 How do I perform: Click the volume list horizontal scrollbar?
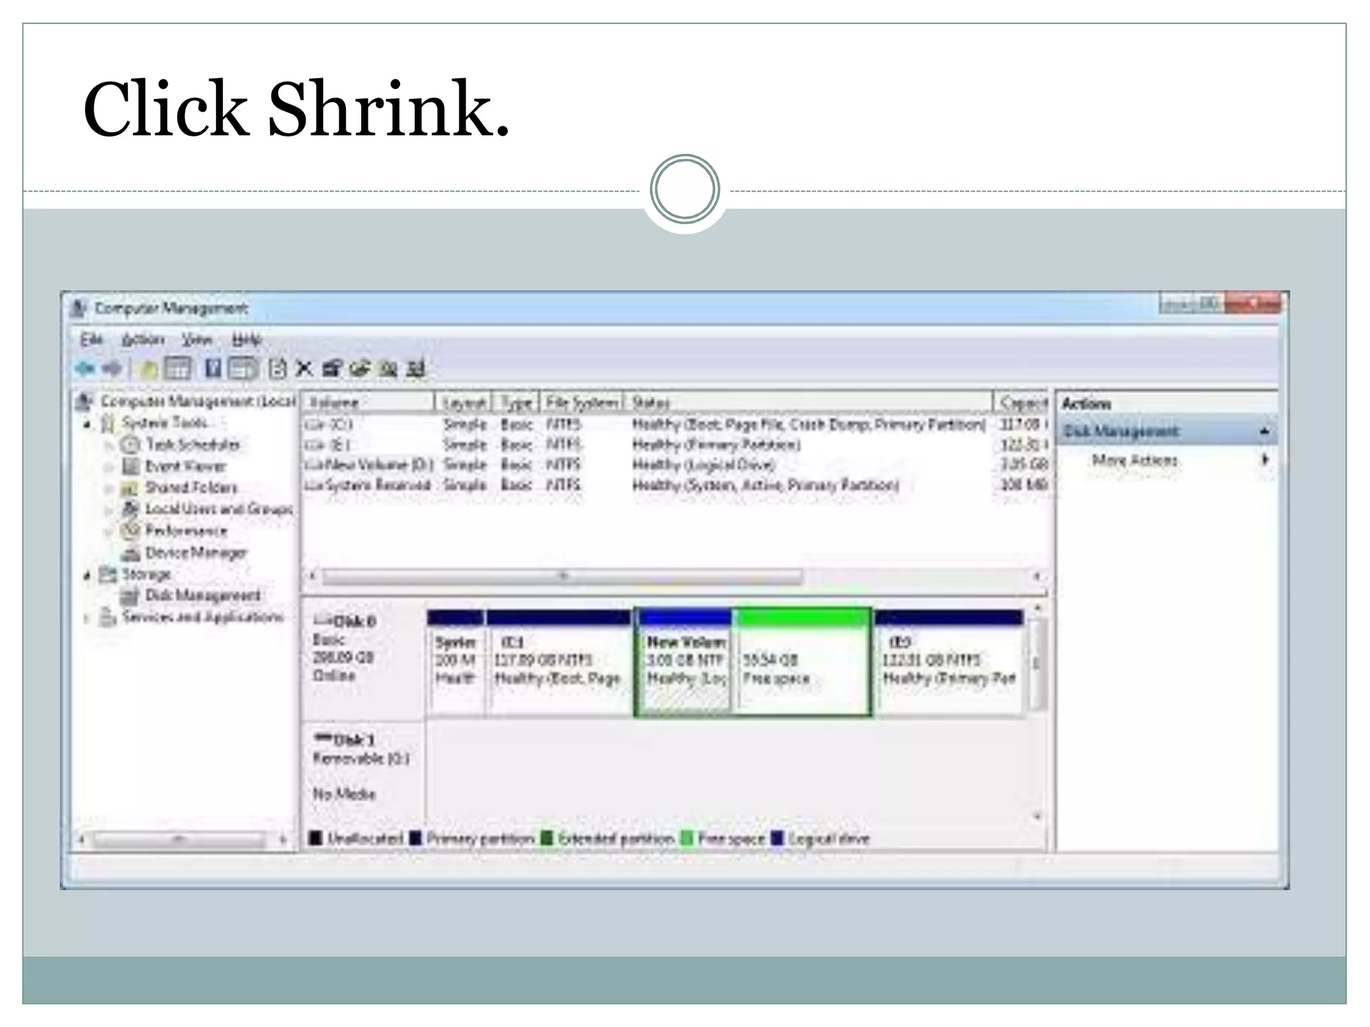[563, 576]
